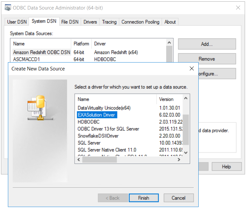The width and height of the screenshot is (247, 208).
Task: Show the About tab
Action: point(170,22)
